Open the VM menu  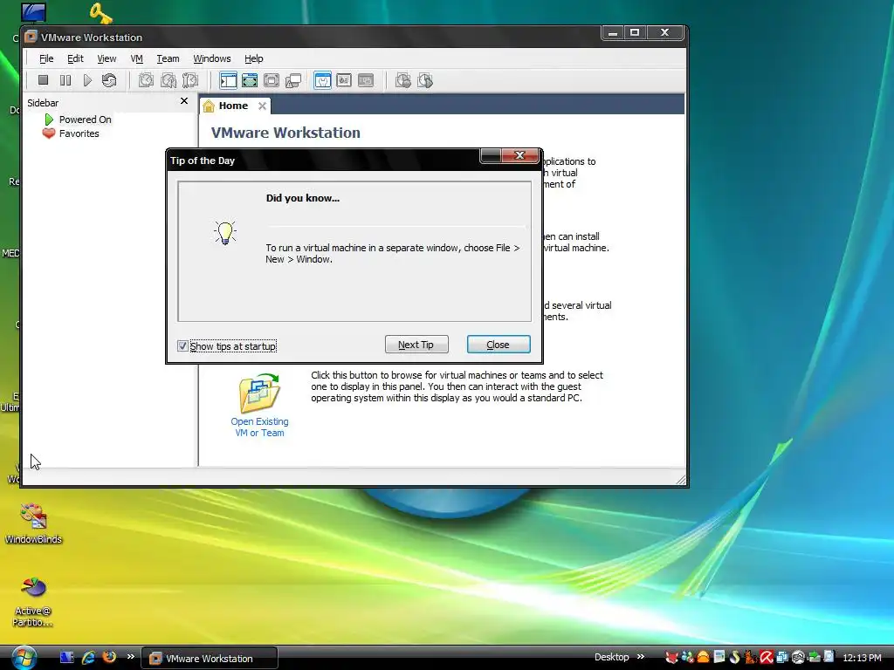click(137, 58)
